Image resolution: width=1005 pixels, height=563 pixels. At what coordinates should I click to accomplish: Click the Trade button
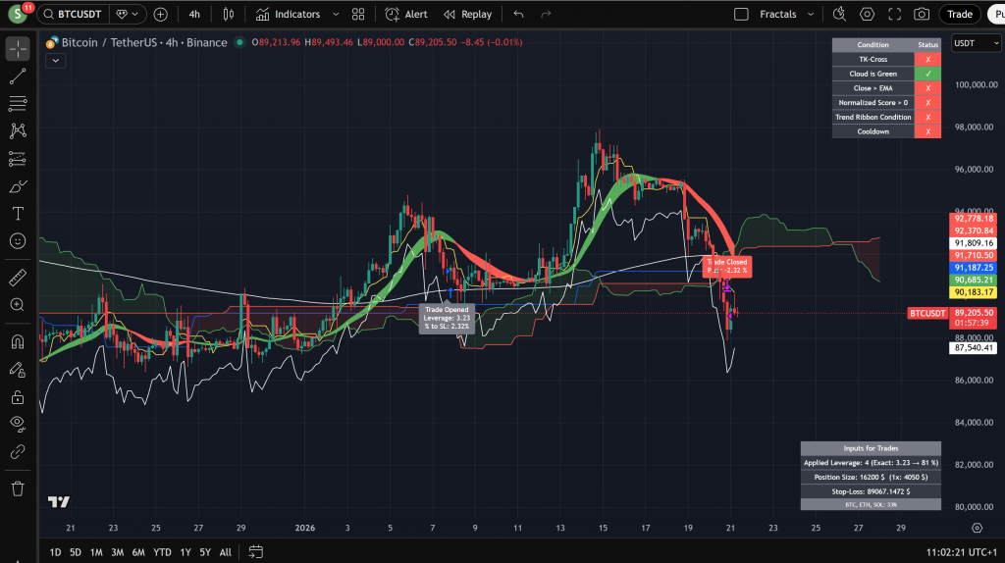pyautogui.click(x=959, y=15)
